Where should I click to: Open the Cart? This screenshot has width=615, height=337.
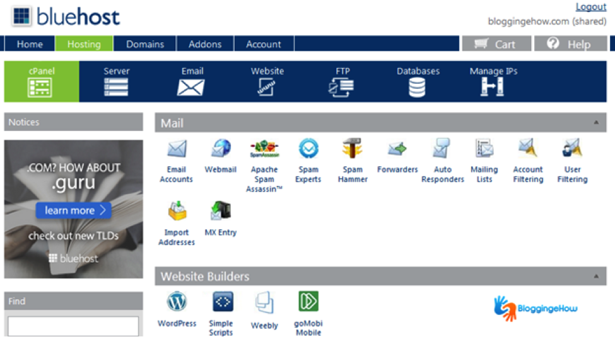(x=496, y=44)
